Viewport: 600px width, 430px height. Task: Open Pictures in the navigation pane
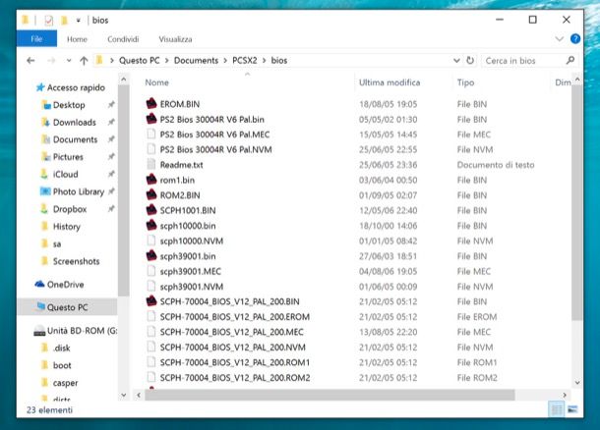(x=68, y=157)
